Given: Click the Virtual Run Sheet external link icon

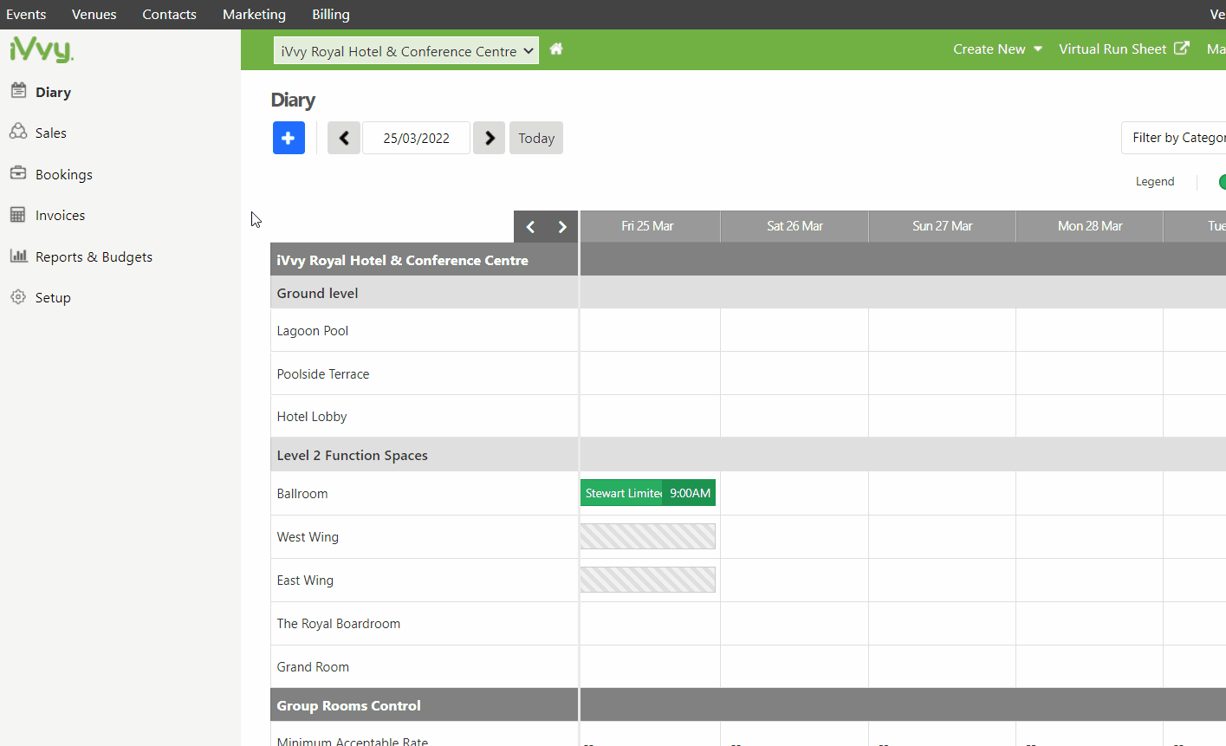Looking at the screenshot, I should [1182, 49].
